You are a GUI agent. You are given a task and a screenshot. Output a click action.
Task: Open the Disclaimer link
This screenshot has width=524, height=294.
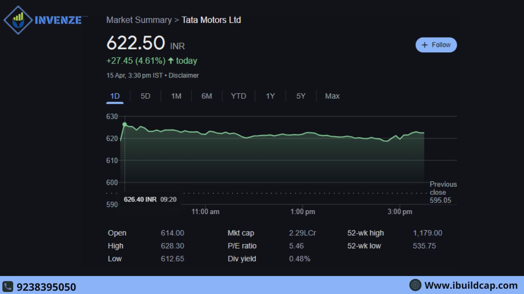(184, 76)
